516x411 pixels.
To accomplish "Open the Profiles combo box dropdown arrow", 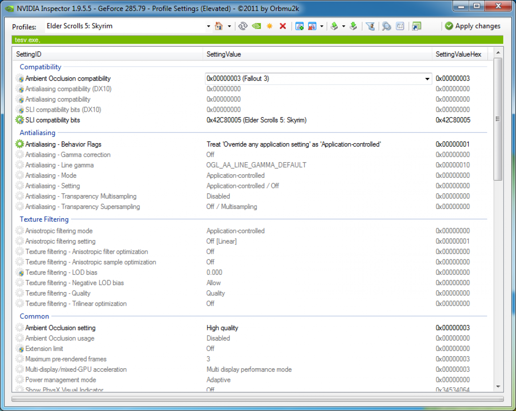I will point(208,27).
